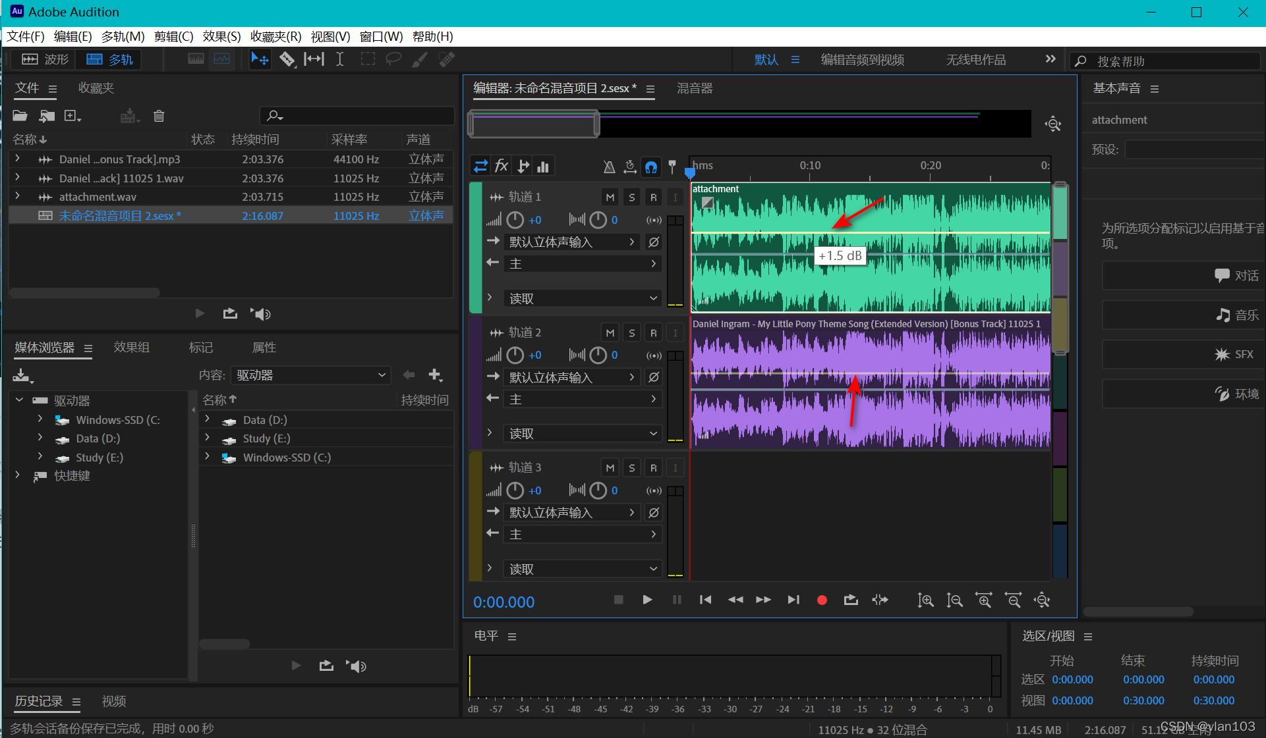The width and height of the screenshot is (1266, 738).
Task: Toggle loop playback in transport bar
Action: [851, 600]
